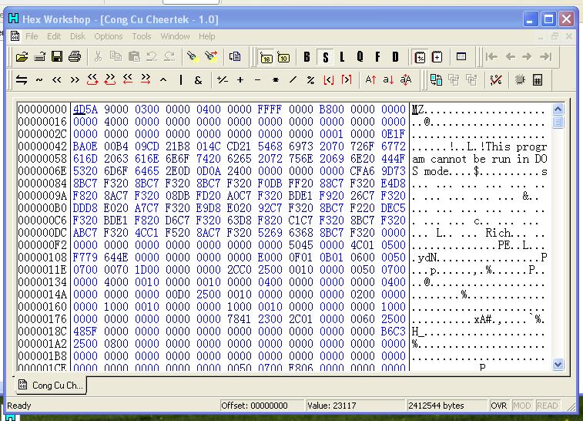Open the Tools menu
This screenshot has width=583, height=421.
pyautogui.click(x=141, y=36)
